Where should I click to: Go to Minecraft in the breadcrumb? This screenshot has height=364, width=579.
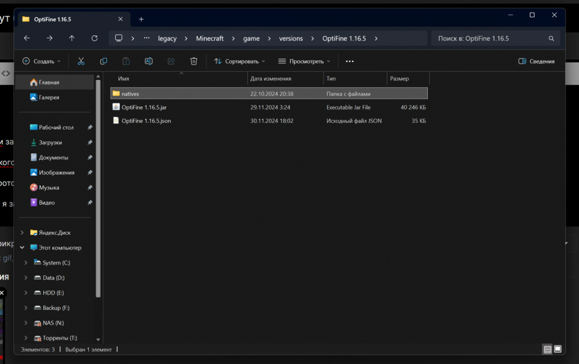point(210,38)
